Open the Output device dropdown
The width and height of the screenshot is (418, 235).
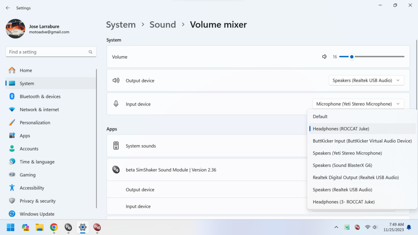click(x=366, y=80)
